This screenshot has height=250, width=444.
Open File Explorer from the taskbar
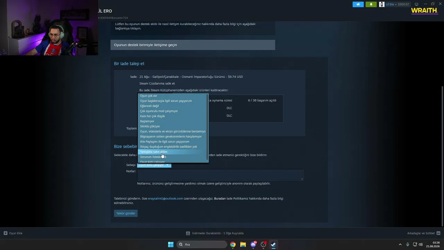tap(243, 244)
